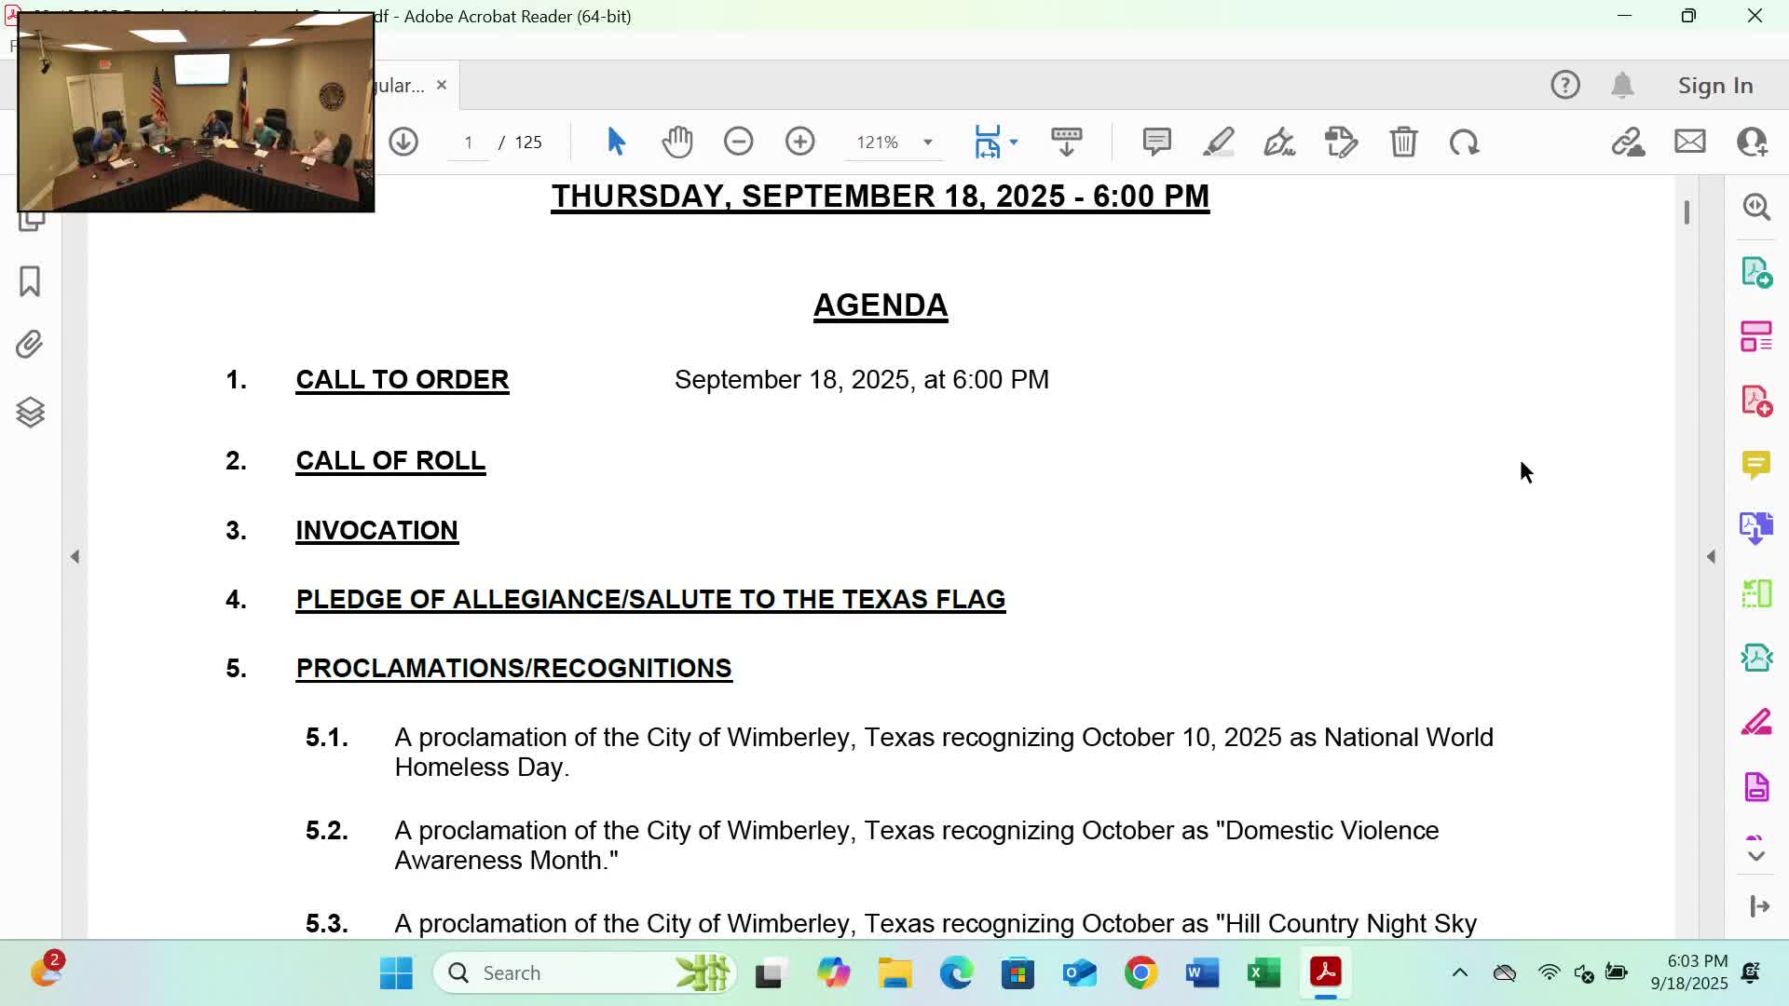Expand the fit page options dropdown arrow

coord(1014,143)
